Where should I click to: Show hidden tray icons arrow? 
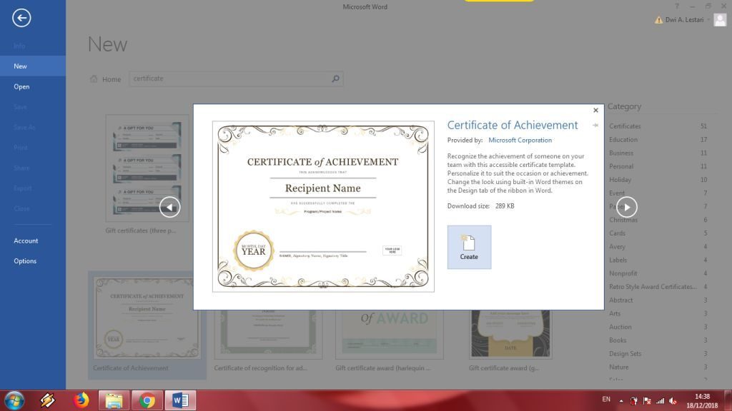click(621, 401)
